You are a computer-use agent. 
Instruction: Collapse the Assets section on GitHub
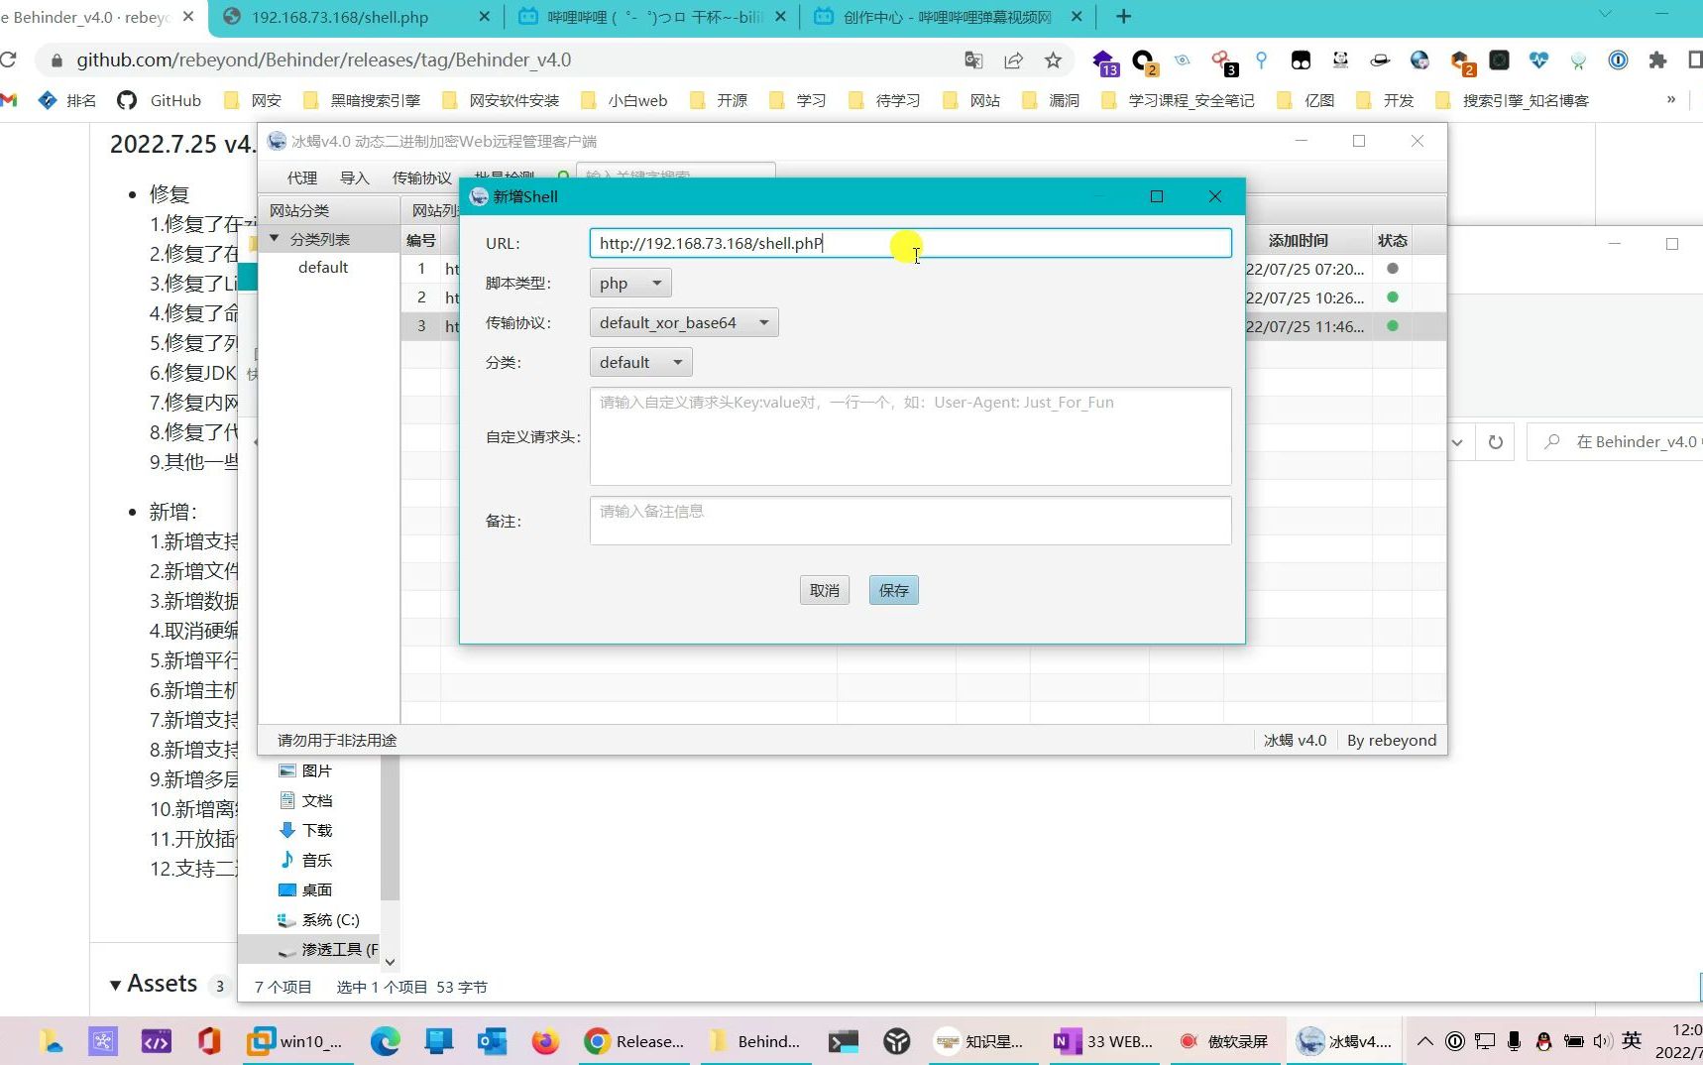(116, 985)
